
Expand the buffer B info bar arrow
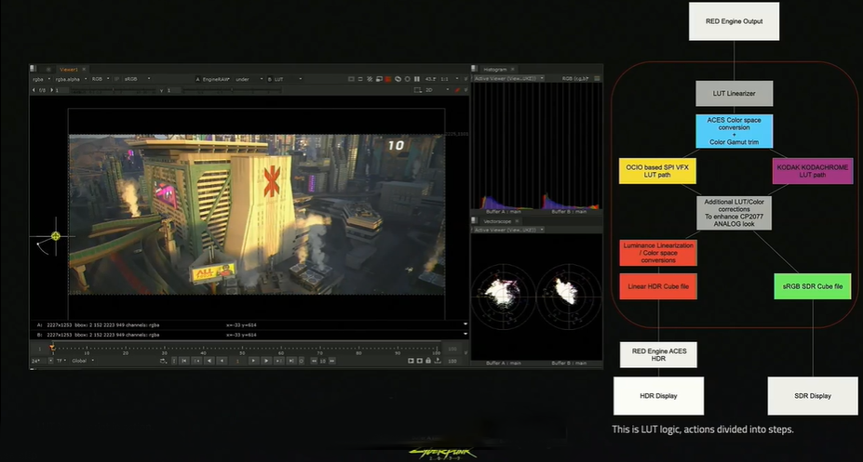point(465,334)
